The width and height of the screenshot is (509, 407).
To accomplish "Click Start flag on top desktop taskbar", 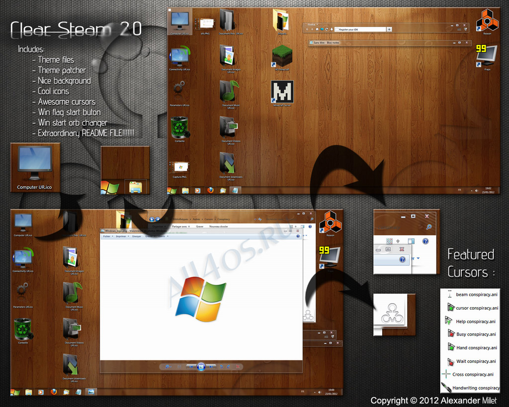I will (x=172, y=190).
